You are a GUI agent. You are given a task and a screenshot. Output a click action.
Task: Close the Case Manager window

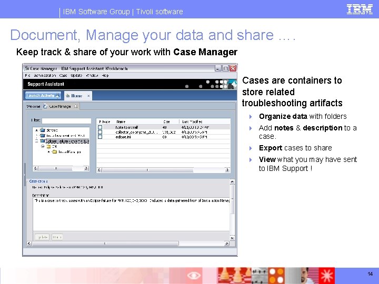(x=233, y=68)
